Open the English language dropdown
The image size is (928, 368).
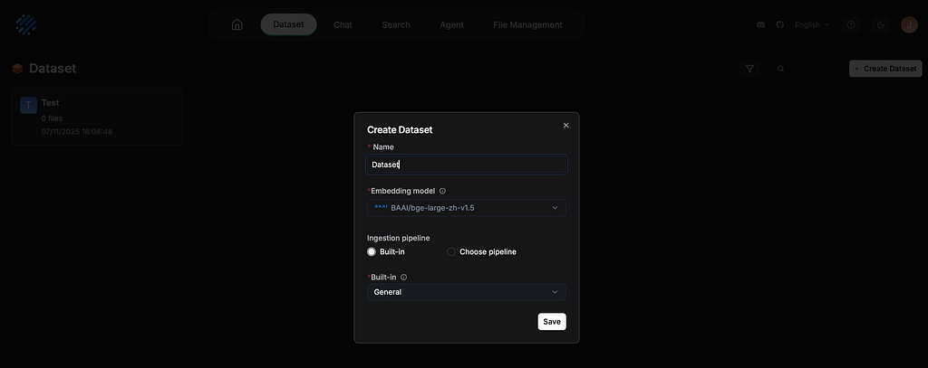812,24
